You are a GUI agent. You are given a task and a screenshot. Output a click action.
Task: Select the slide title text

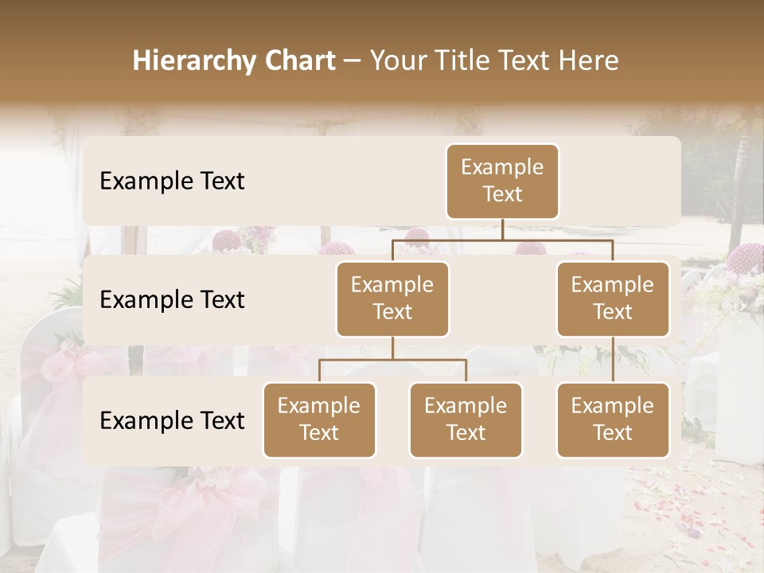(376, 60)
